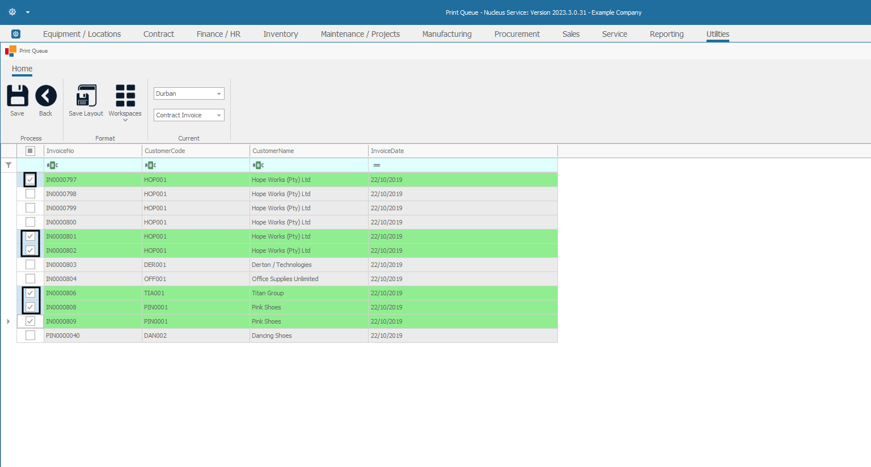
Task: Open the Finance / HR menu
Action: (x=218, y=34)
